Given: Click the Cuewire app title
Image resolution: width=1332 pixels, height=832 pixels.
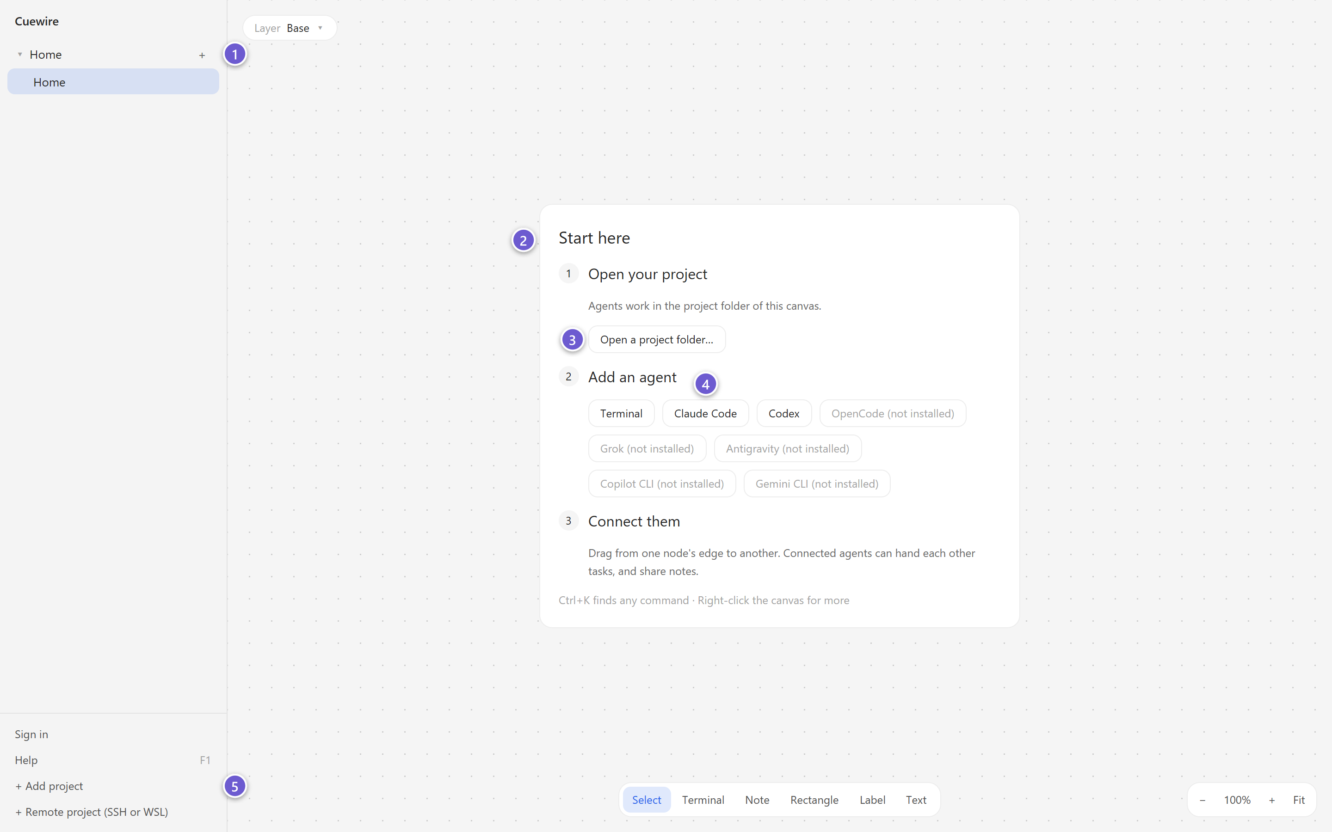Looking at the screenshot, I should 37,21.
